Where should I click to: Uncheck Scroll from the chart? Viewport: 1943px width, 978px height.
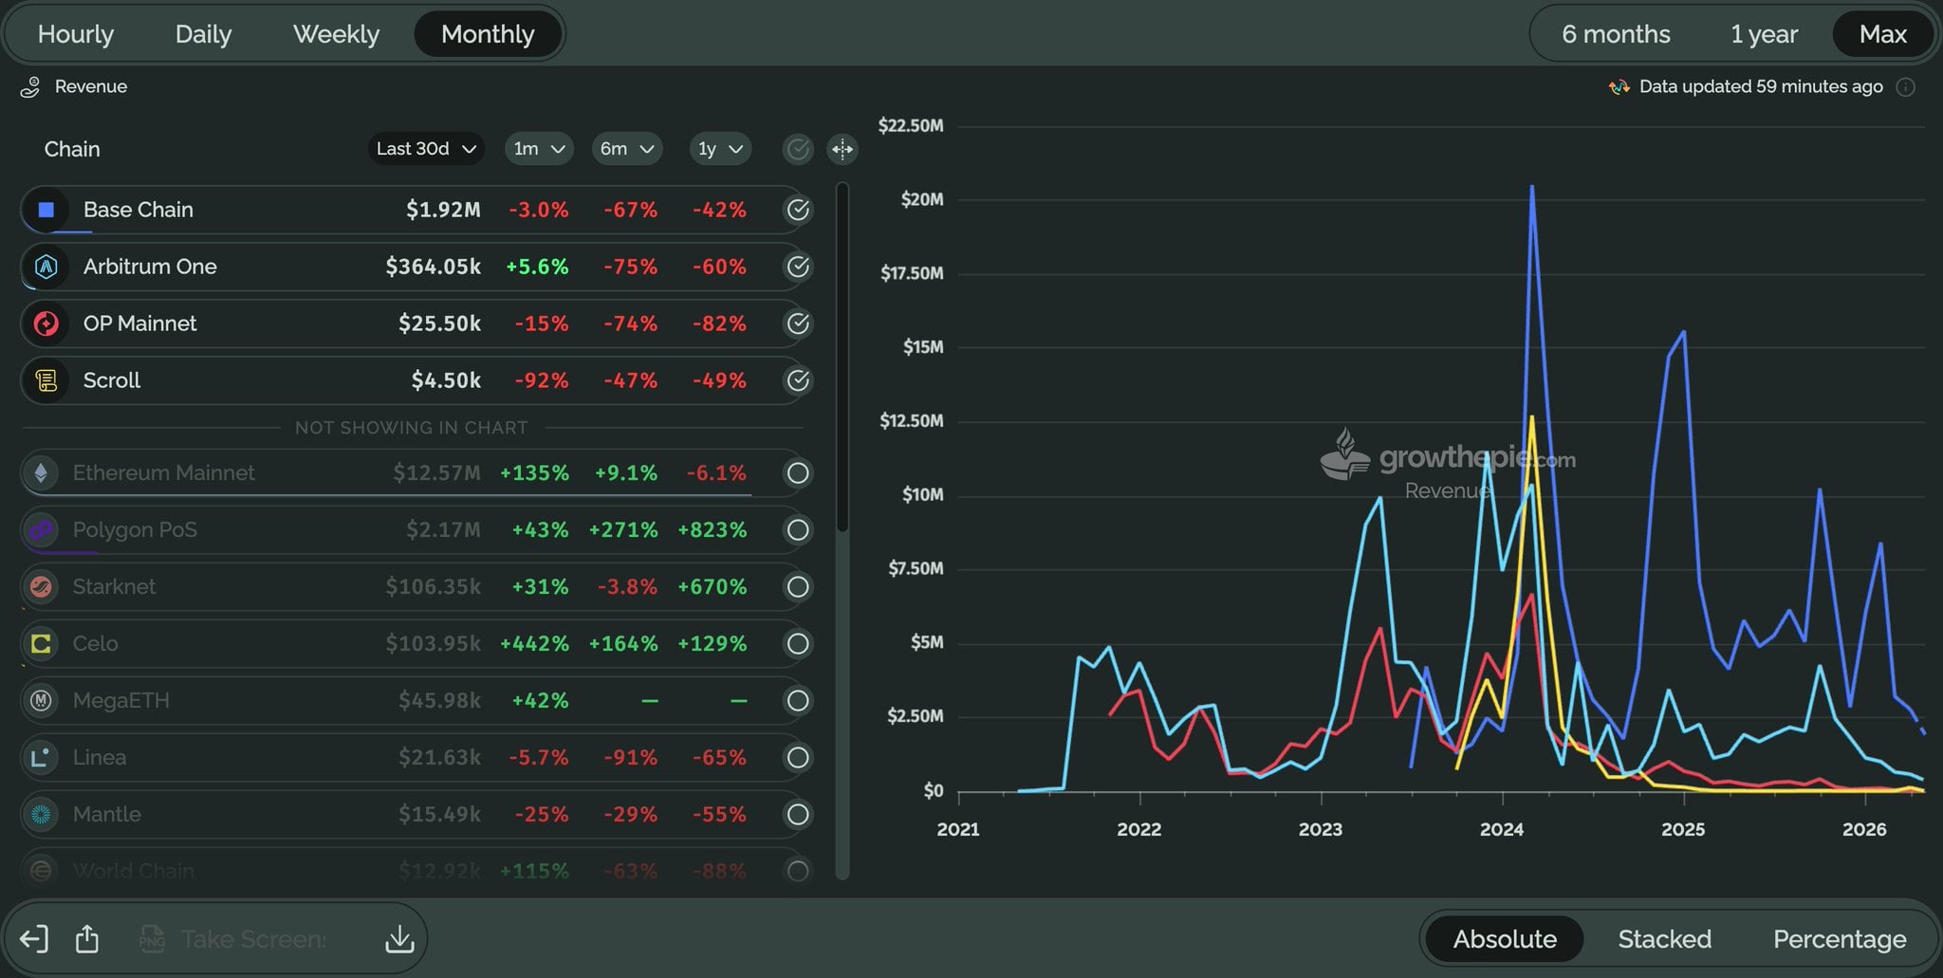pyautogui.click(x=799, y=380)
